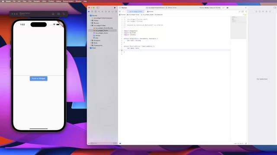This screenshot has width=277, height=155.
Task: Open the Editor menu
Action: tap(44, 1)
